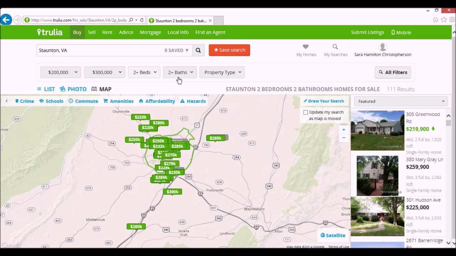Open the Rent menu
Image resolution: width=456 pixels, height=256 pixels.
click(x=107, y=32)
